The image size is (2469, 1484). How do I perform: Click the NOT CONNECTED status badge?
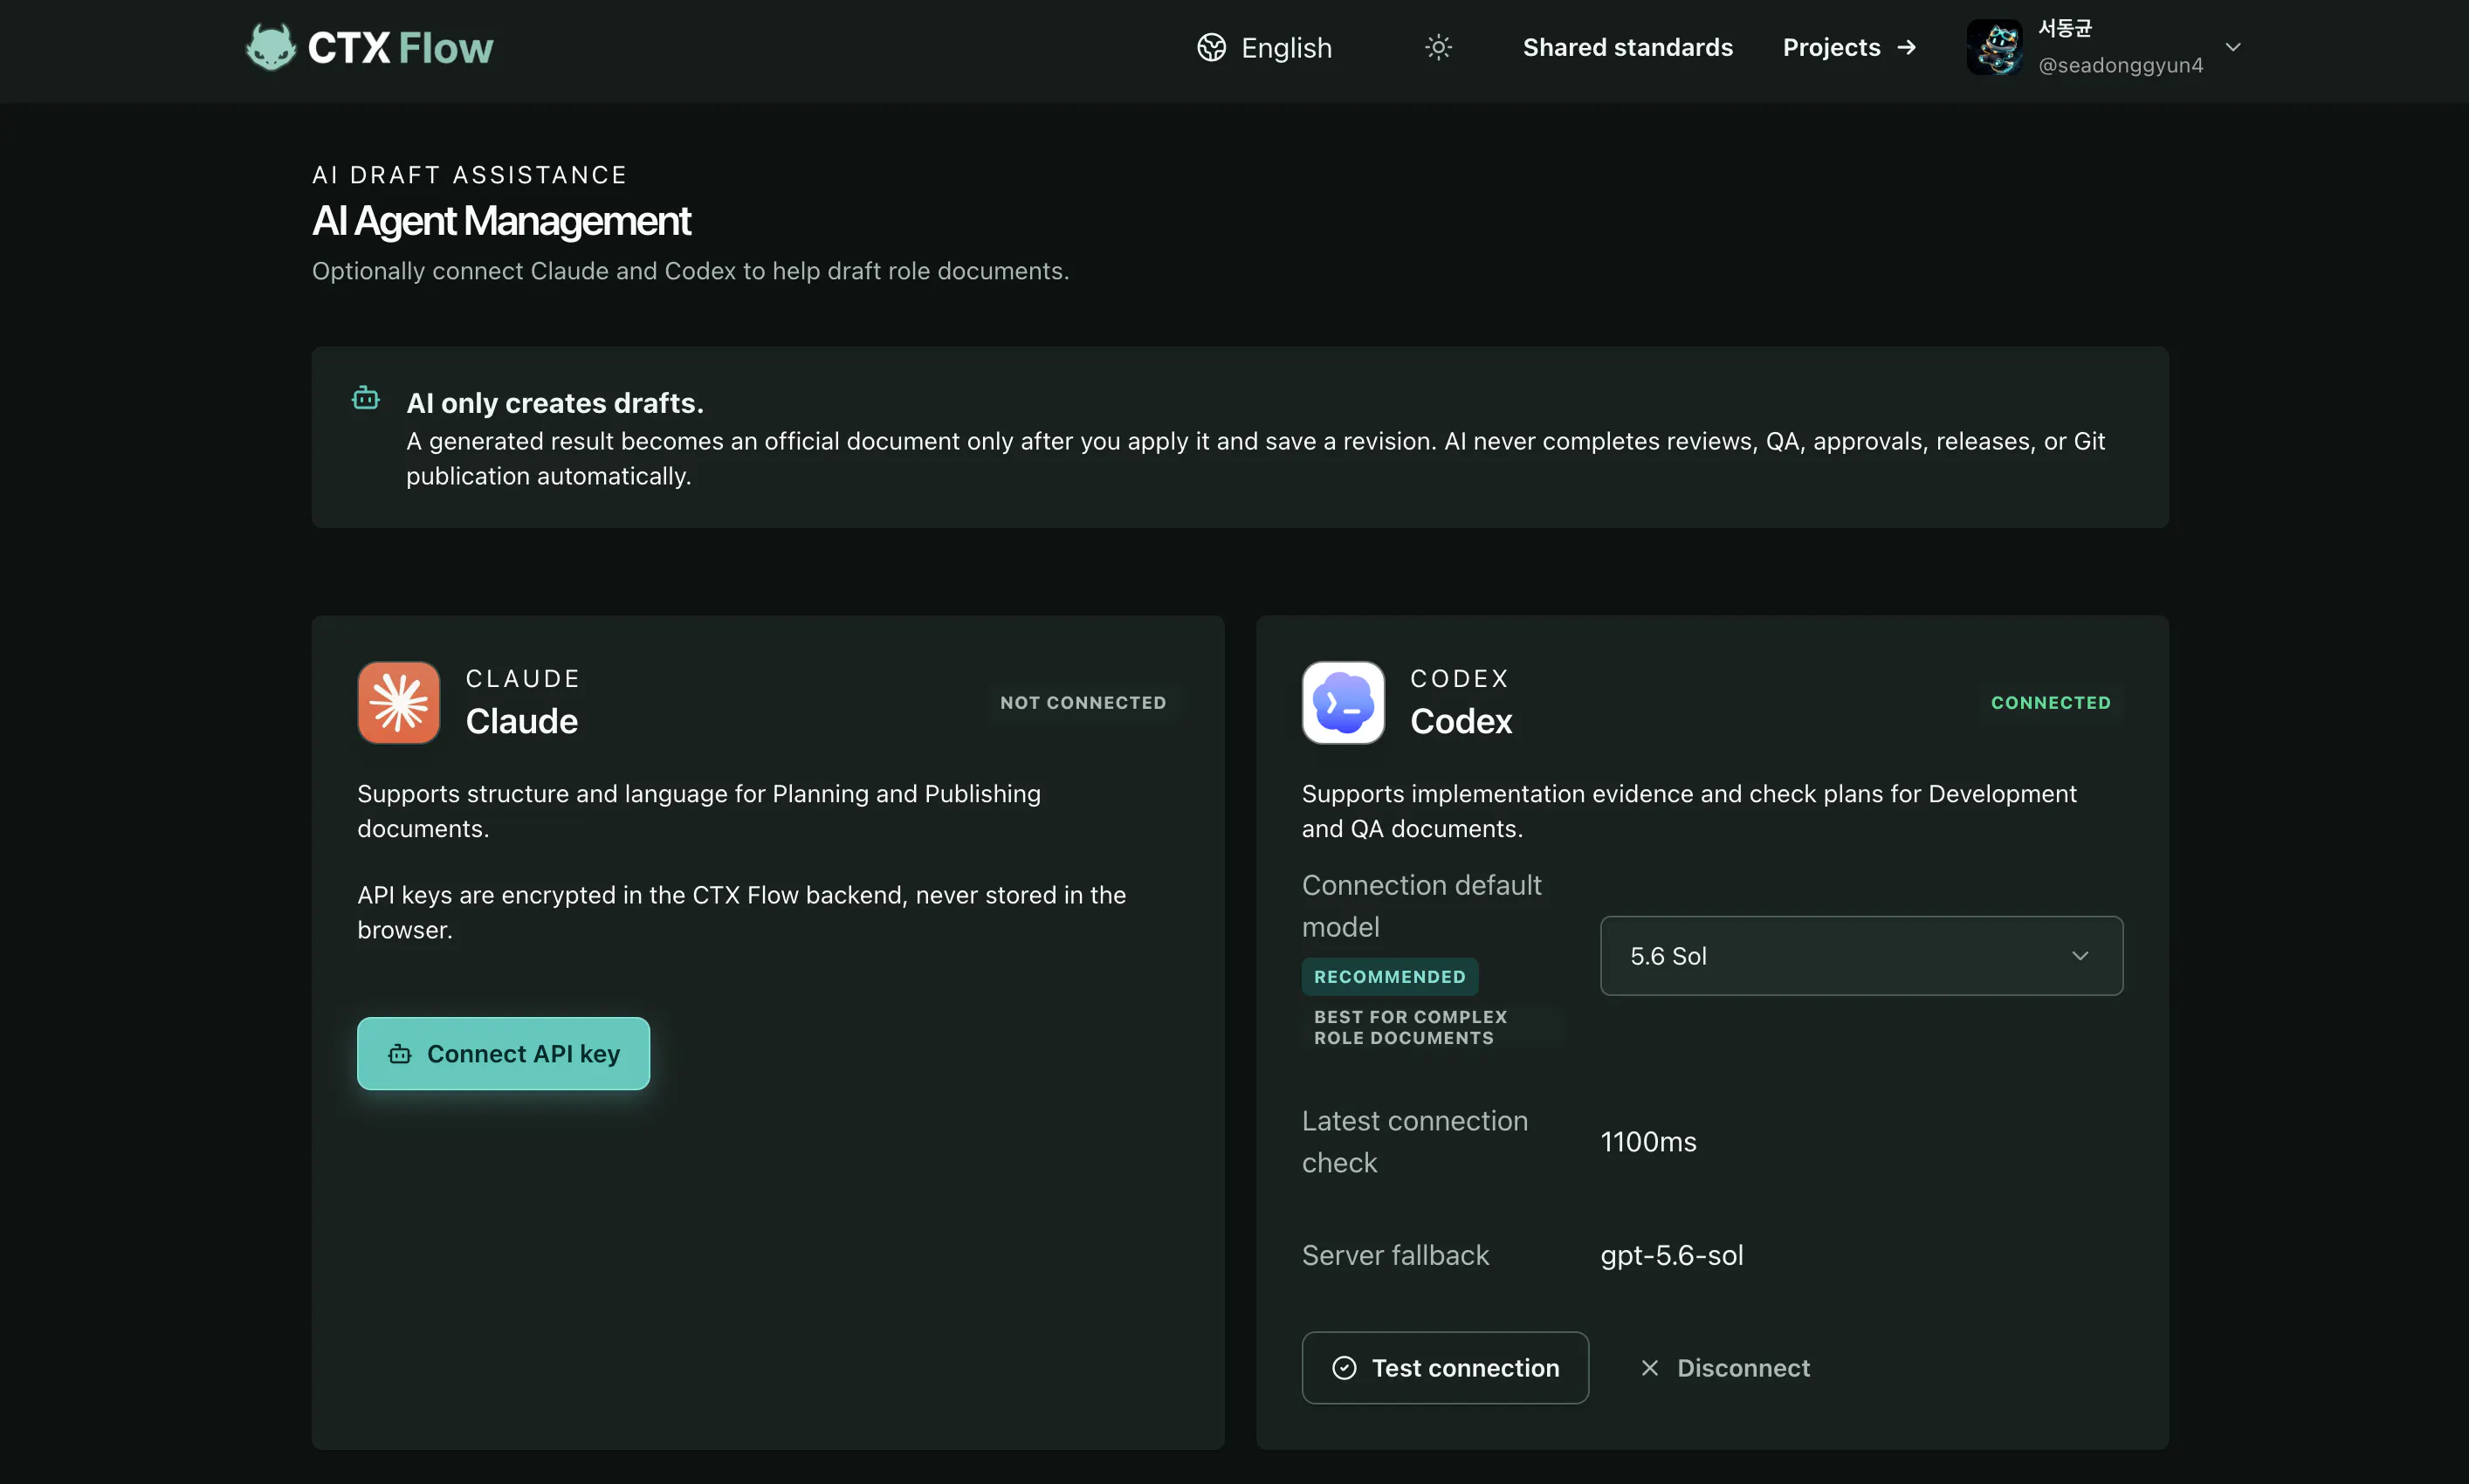pos(1083,702)
